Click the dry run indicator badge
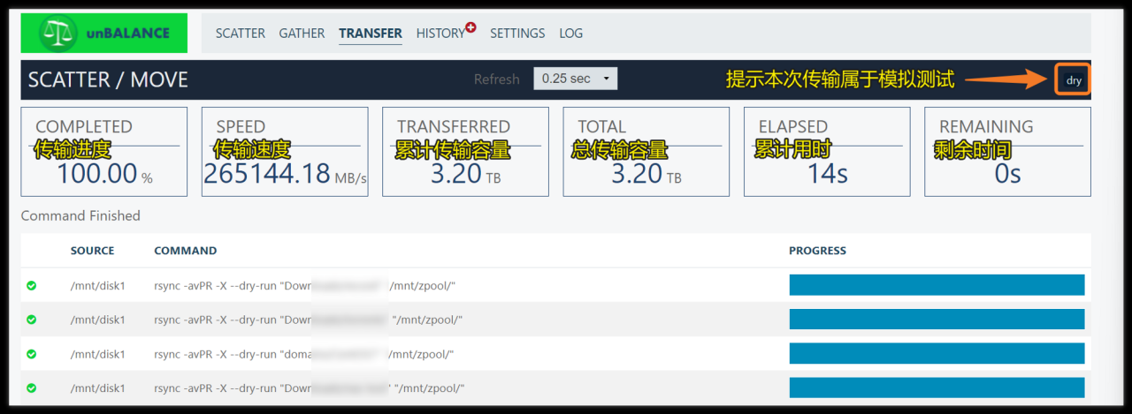This screenshot has height=414, width=1132. coord(1074,80)
